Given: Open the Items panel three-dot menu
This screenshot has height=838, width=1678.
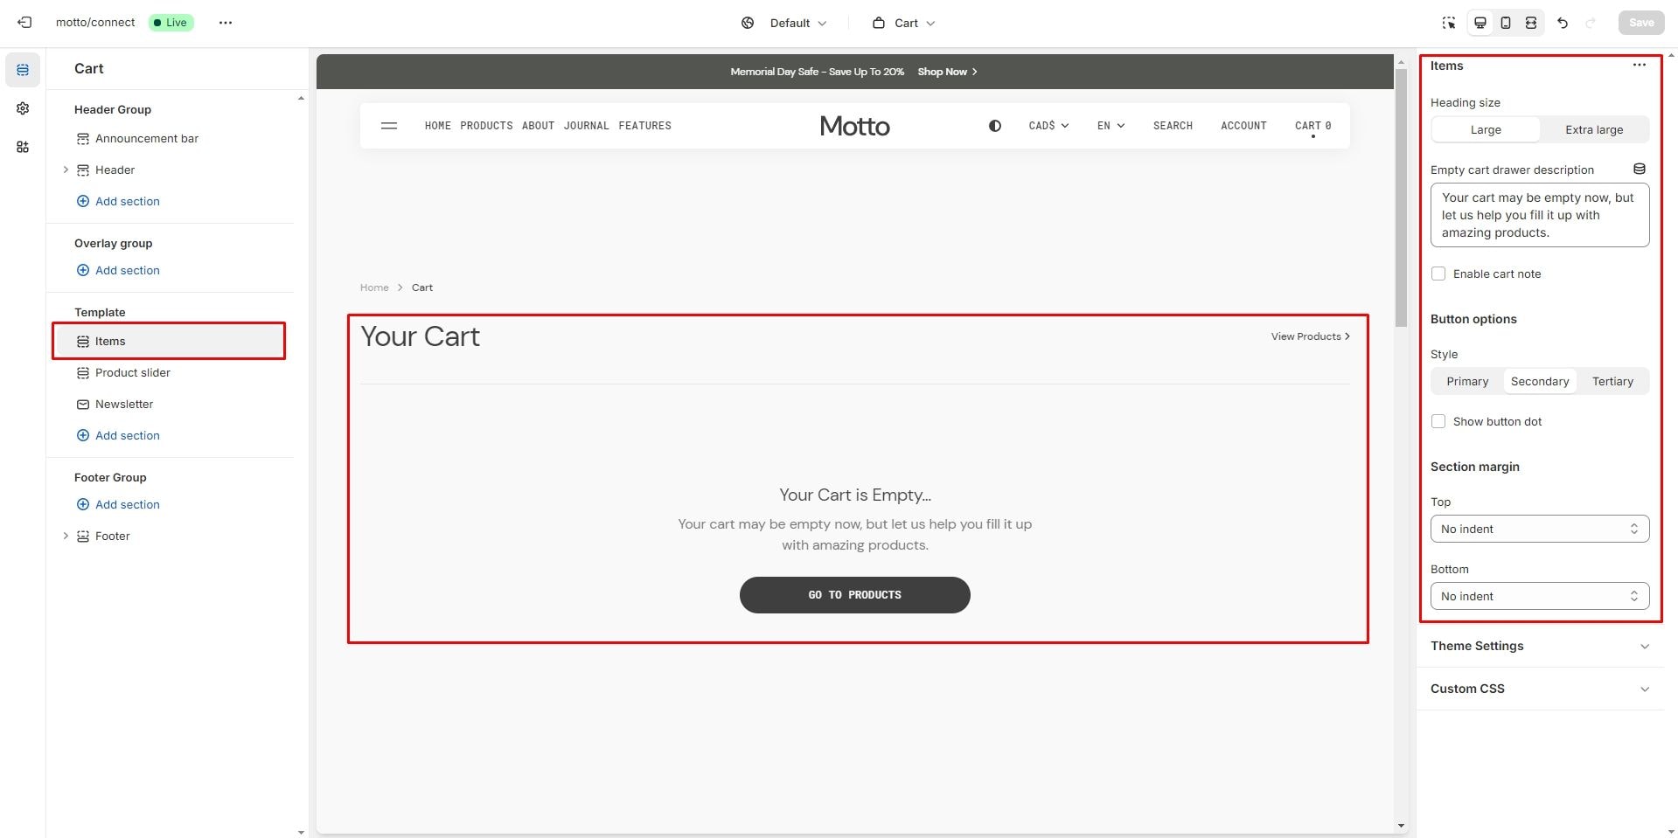Looking at the screenshot, I should pyautogui.click(x=1639, y=65).
